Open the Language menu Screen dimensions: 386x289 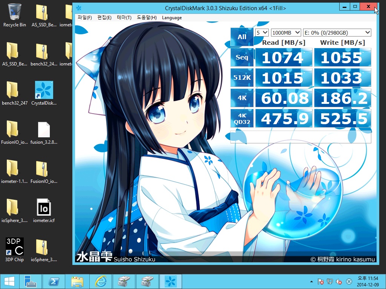click(x=172, y=18)
